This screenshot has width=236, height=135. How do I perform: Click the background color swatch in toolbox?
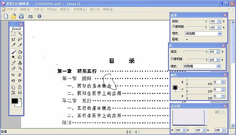pyautogui.click(x=20, y=105)
